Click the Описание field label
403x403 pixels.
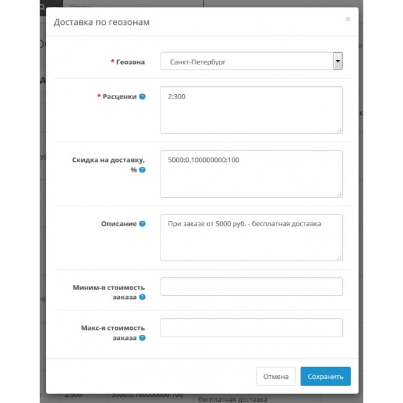[120, 224]
